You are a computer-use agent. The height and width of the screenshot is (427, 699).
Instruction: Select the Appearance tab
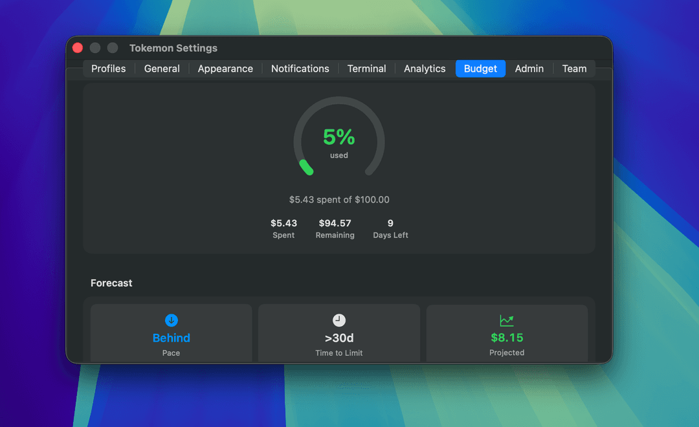pyautogui.click(x=225, y=68)
